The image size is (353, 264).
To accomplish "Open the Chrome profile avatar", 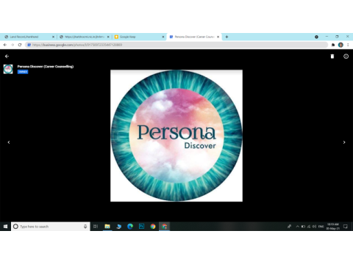I will (340, 45).
